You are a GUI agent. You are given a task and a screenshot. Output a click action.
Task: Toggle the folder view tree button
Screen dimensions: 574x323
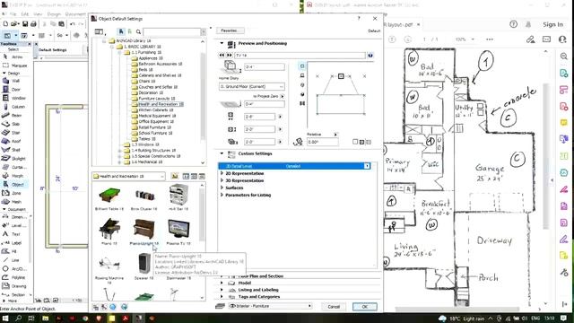tap(99, 32)
